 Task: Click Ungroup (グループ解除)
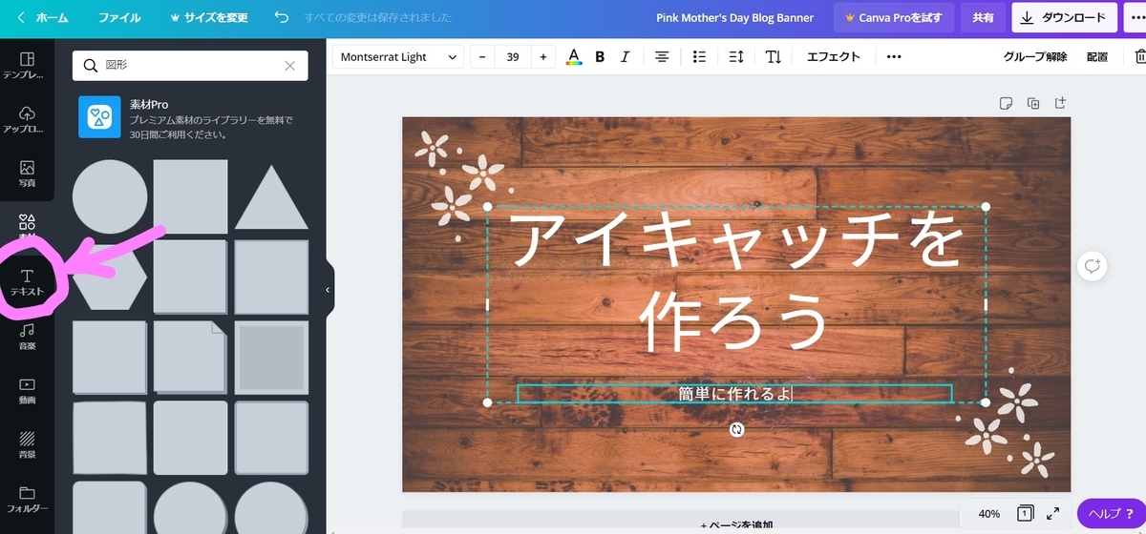point(1035,57)
